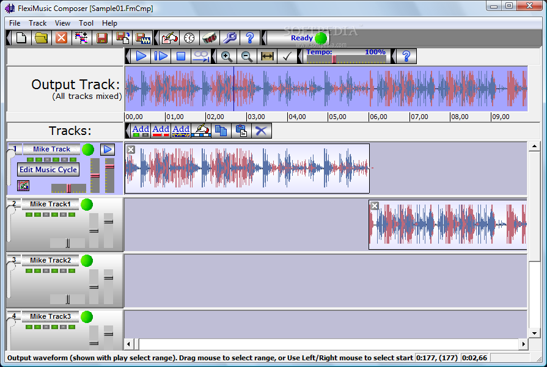Click the help question mark beside the wrench
Viewport: 547px width, 367px height.
pyautogui.click(x=250, y=38)
